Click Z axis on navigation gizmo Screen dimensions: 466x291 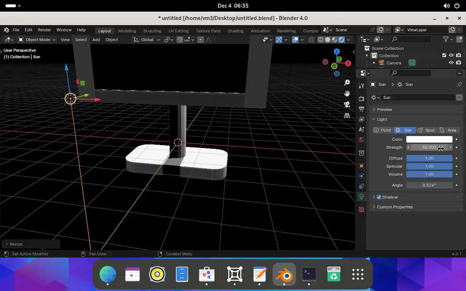(x=337, y=52)
